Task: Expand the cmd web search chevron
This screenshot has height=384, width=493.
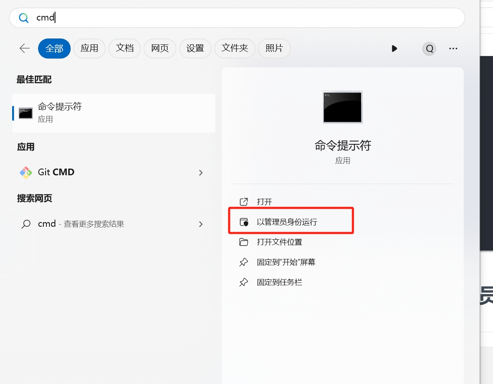Action: pyautogui.click(x=201, y=224)
